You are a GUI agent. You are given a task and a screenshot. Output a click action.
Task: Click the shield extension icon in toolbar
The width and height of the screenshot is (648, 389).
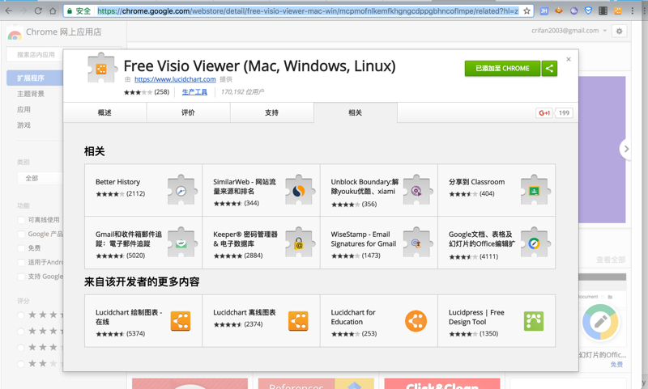(589, 11)
